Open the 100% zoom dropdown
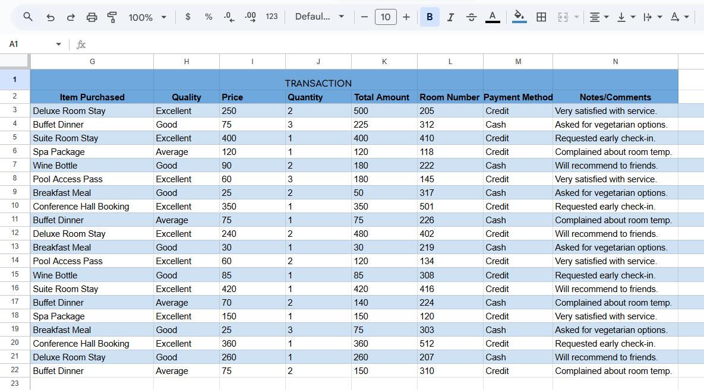 click(147, 17)
